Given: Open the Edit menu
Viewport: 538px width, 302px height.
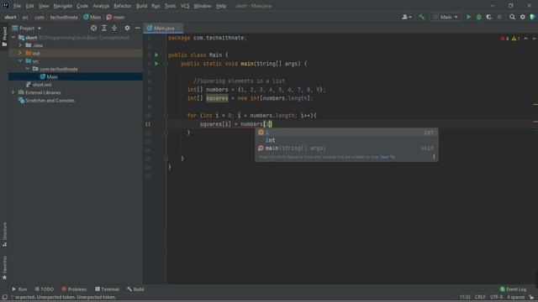Looking at the screenshot, I should (x=30, y=6).
